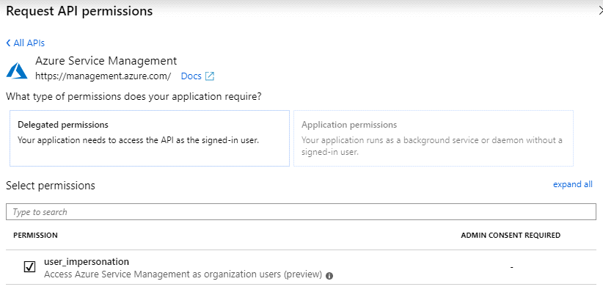Focus the Type to search field
This screenshot has height=295, width=603.
pos(301,212)
